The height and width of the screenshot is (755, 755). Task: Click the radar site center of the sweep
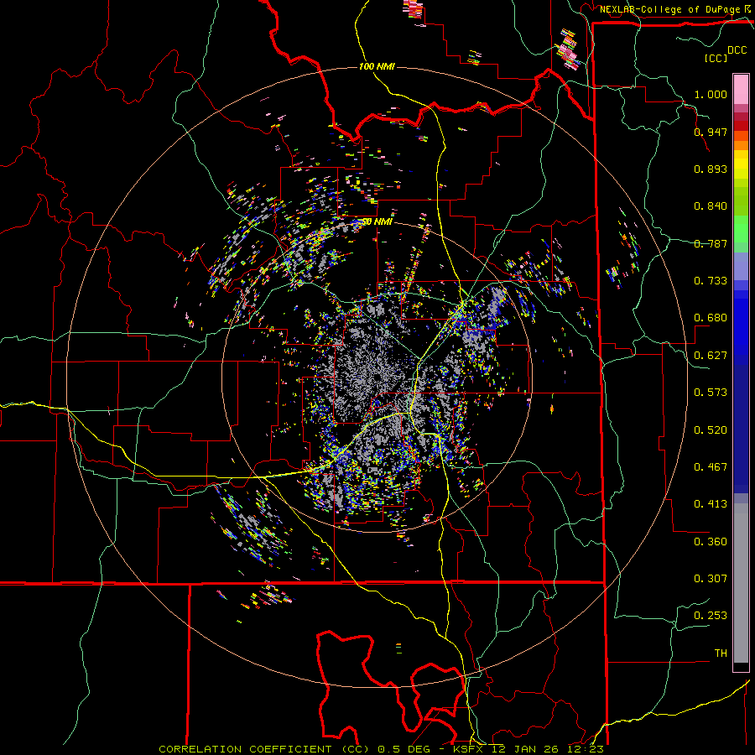(x=377, y=377)
